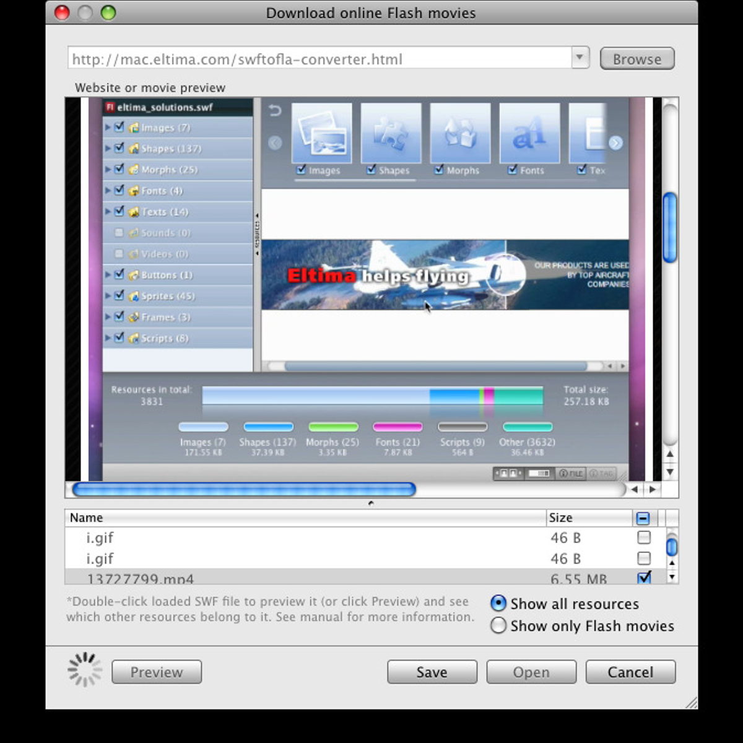Click the round left arrow beside thumbnails

[x=275, y=143]
